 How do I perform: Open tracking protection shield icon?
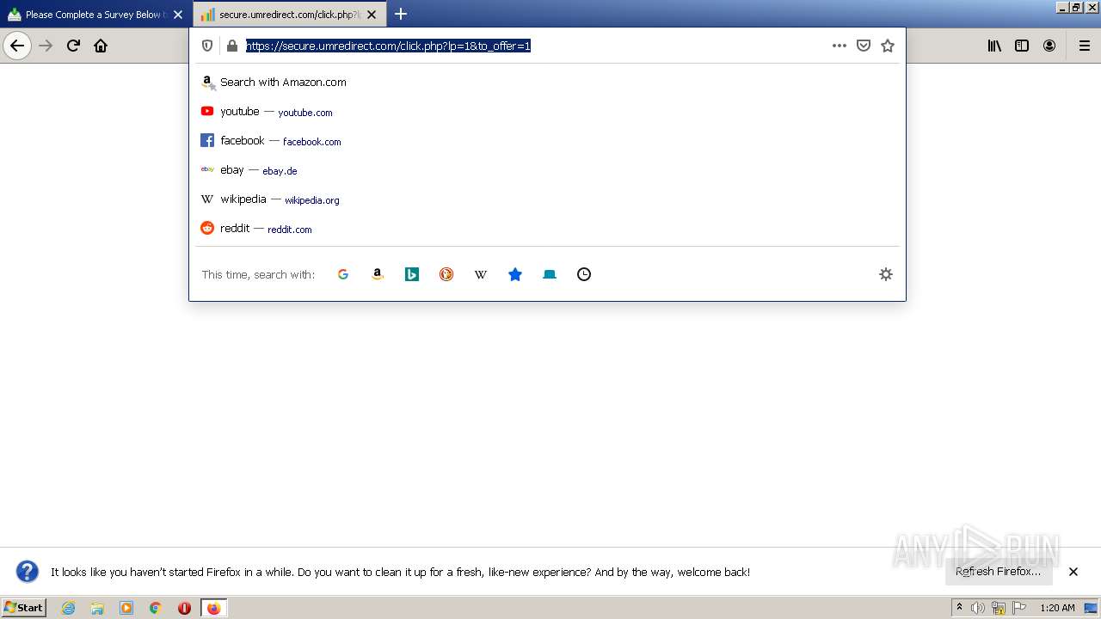point(207,46)
